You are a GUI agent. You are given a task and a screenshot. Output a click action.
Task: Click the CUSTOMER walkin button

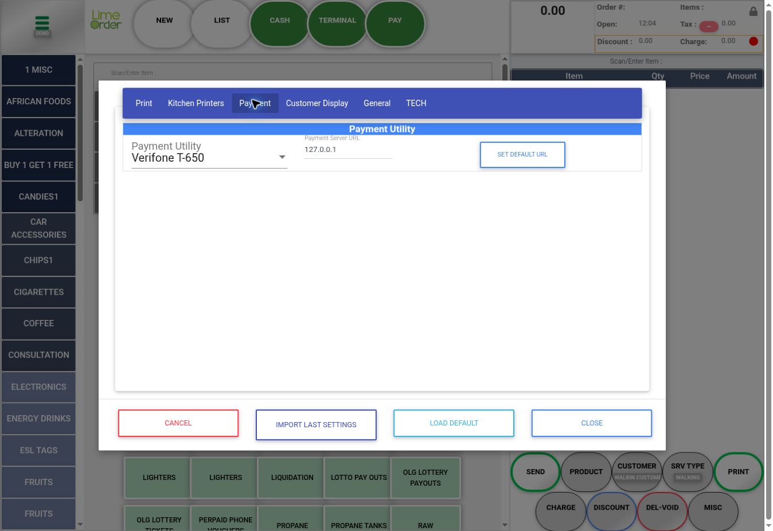pyautogui.click(x=637, y=472)
